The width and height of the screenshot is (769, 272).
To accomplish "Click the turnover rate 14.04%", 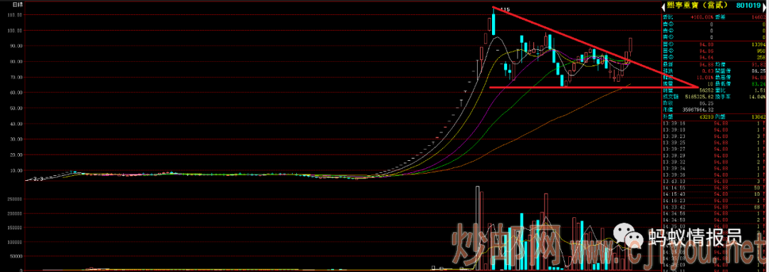I will 757,97.
